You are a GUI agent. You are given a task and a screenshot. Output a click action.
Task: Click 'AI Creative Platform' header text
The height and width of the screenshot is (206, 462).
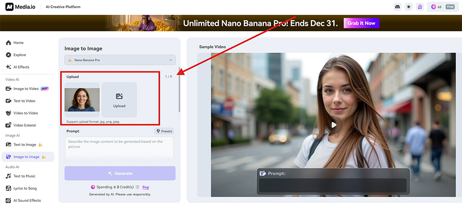(63, 7)
